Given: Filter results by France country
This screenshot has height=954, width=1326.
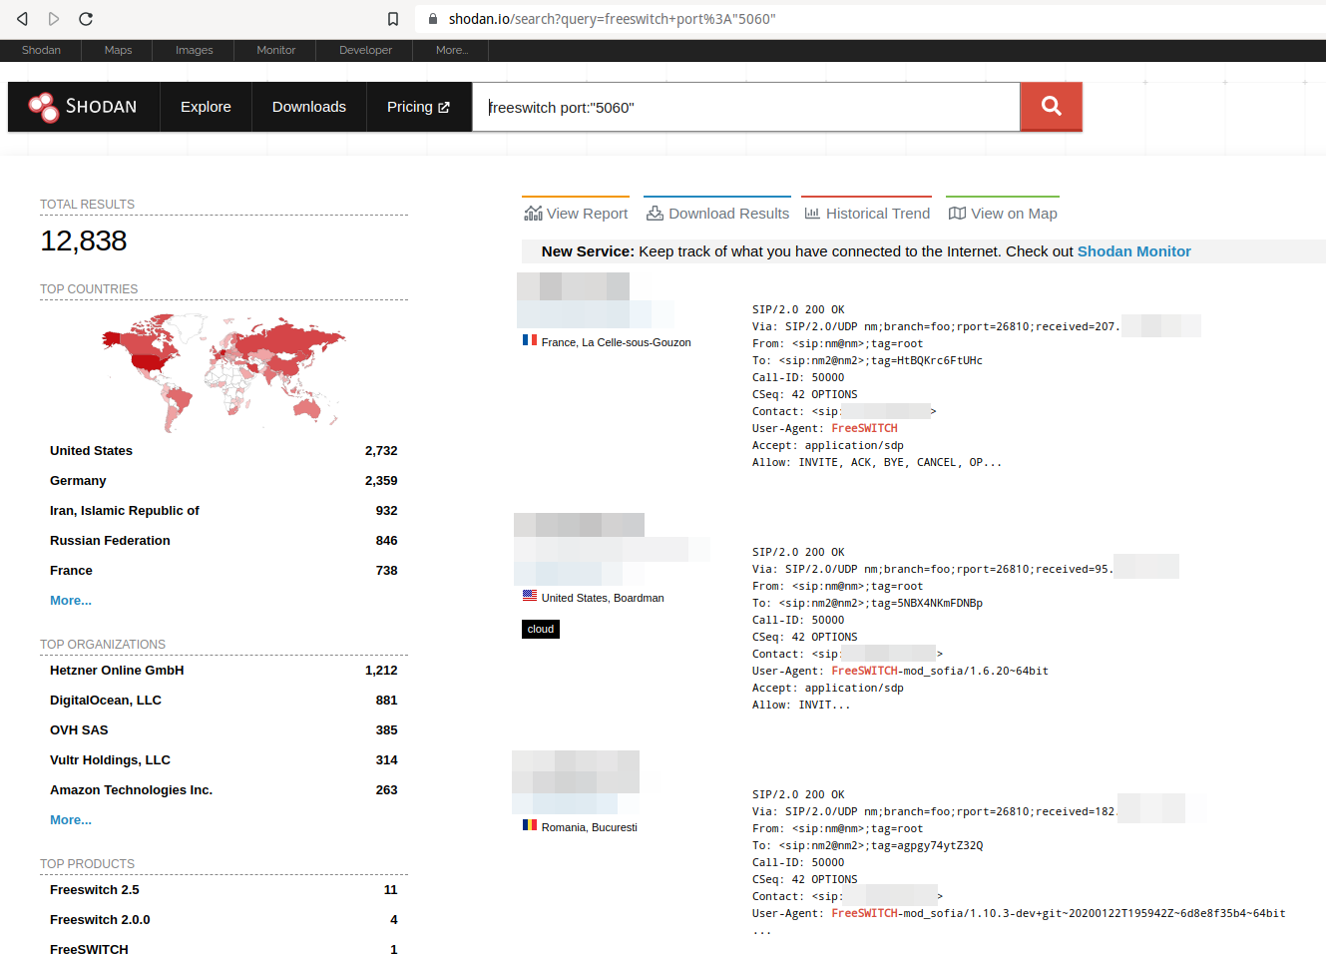Looking at the screenshot, I should point(71,571).
